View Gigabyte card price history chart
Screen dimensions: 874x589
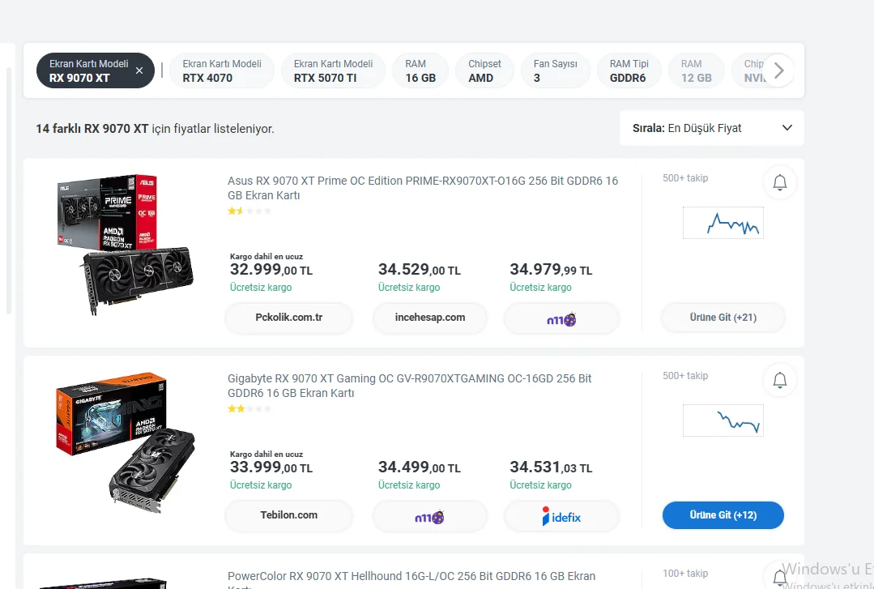tap(723, 420)
